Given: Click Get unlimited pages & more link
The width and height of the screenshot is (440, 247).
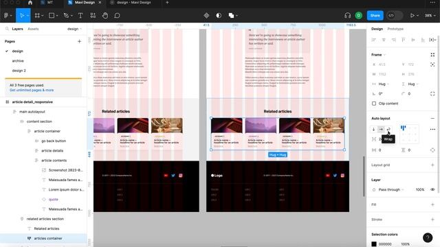Looking at the screenshot, I should pos(32,90).
